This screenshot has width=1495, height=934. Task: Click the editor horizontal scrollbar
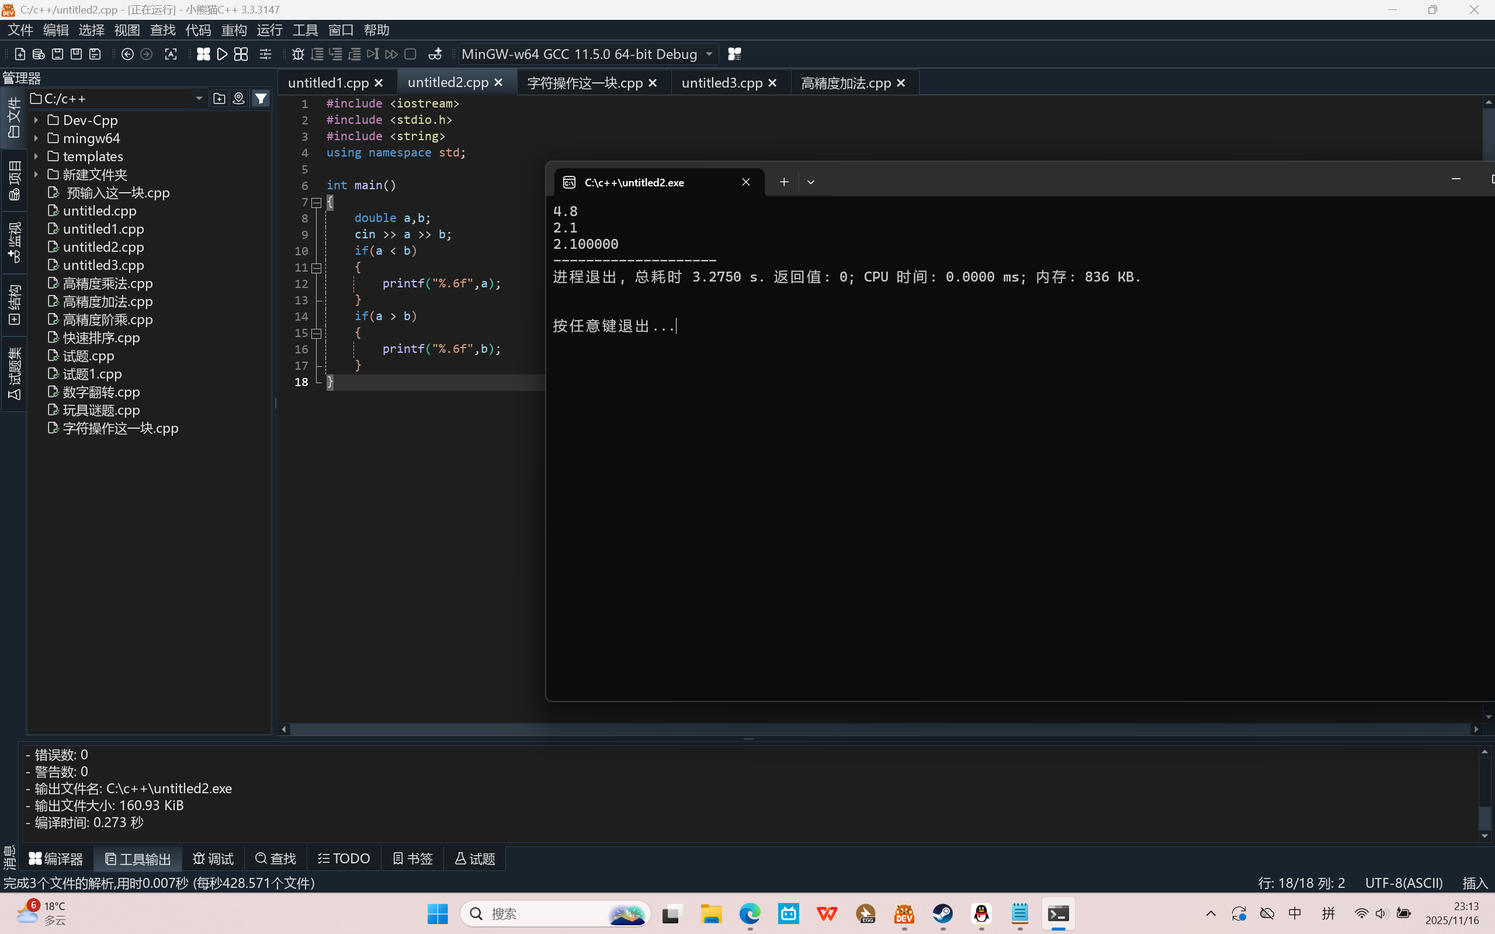(865, 730)
